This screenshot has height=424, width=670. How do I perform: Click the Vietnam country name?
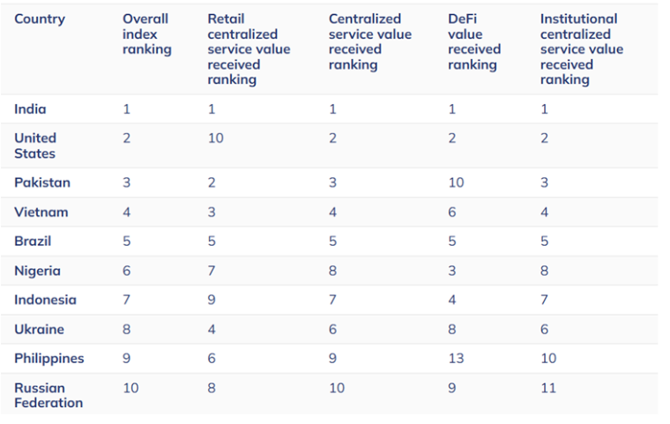tap(41, 212)
